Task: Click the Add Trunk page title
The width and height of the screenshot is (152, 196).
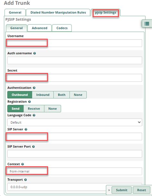Action: (x=17, y=3)
